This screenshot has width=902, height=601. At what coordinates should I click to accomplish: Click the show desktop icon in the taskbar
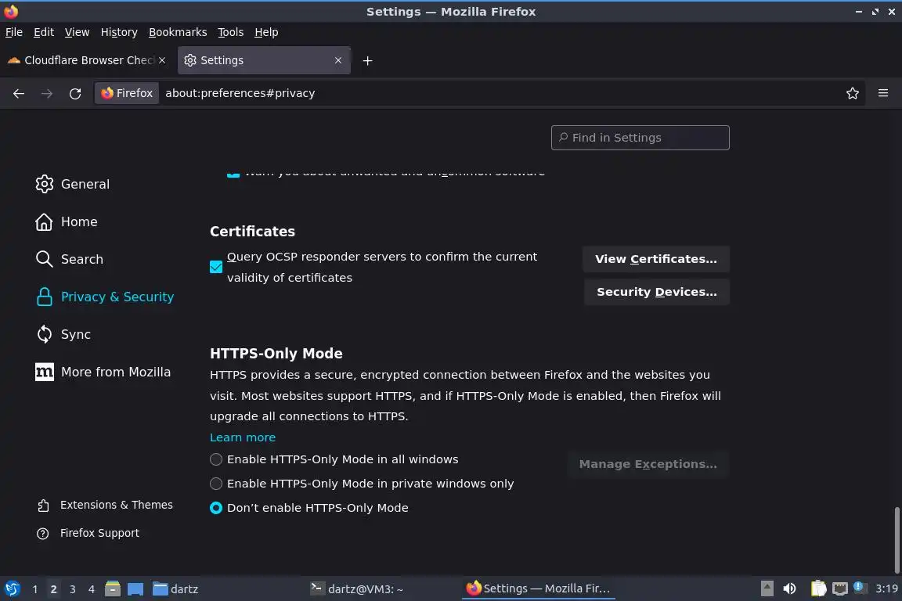tap(135, 589)
